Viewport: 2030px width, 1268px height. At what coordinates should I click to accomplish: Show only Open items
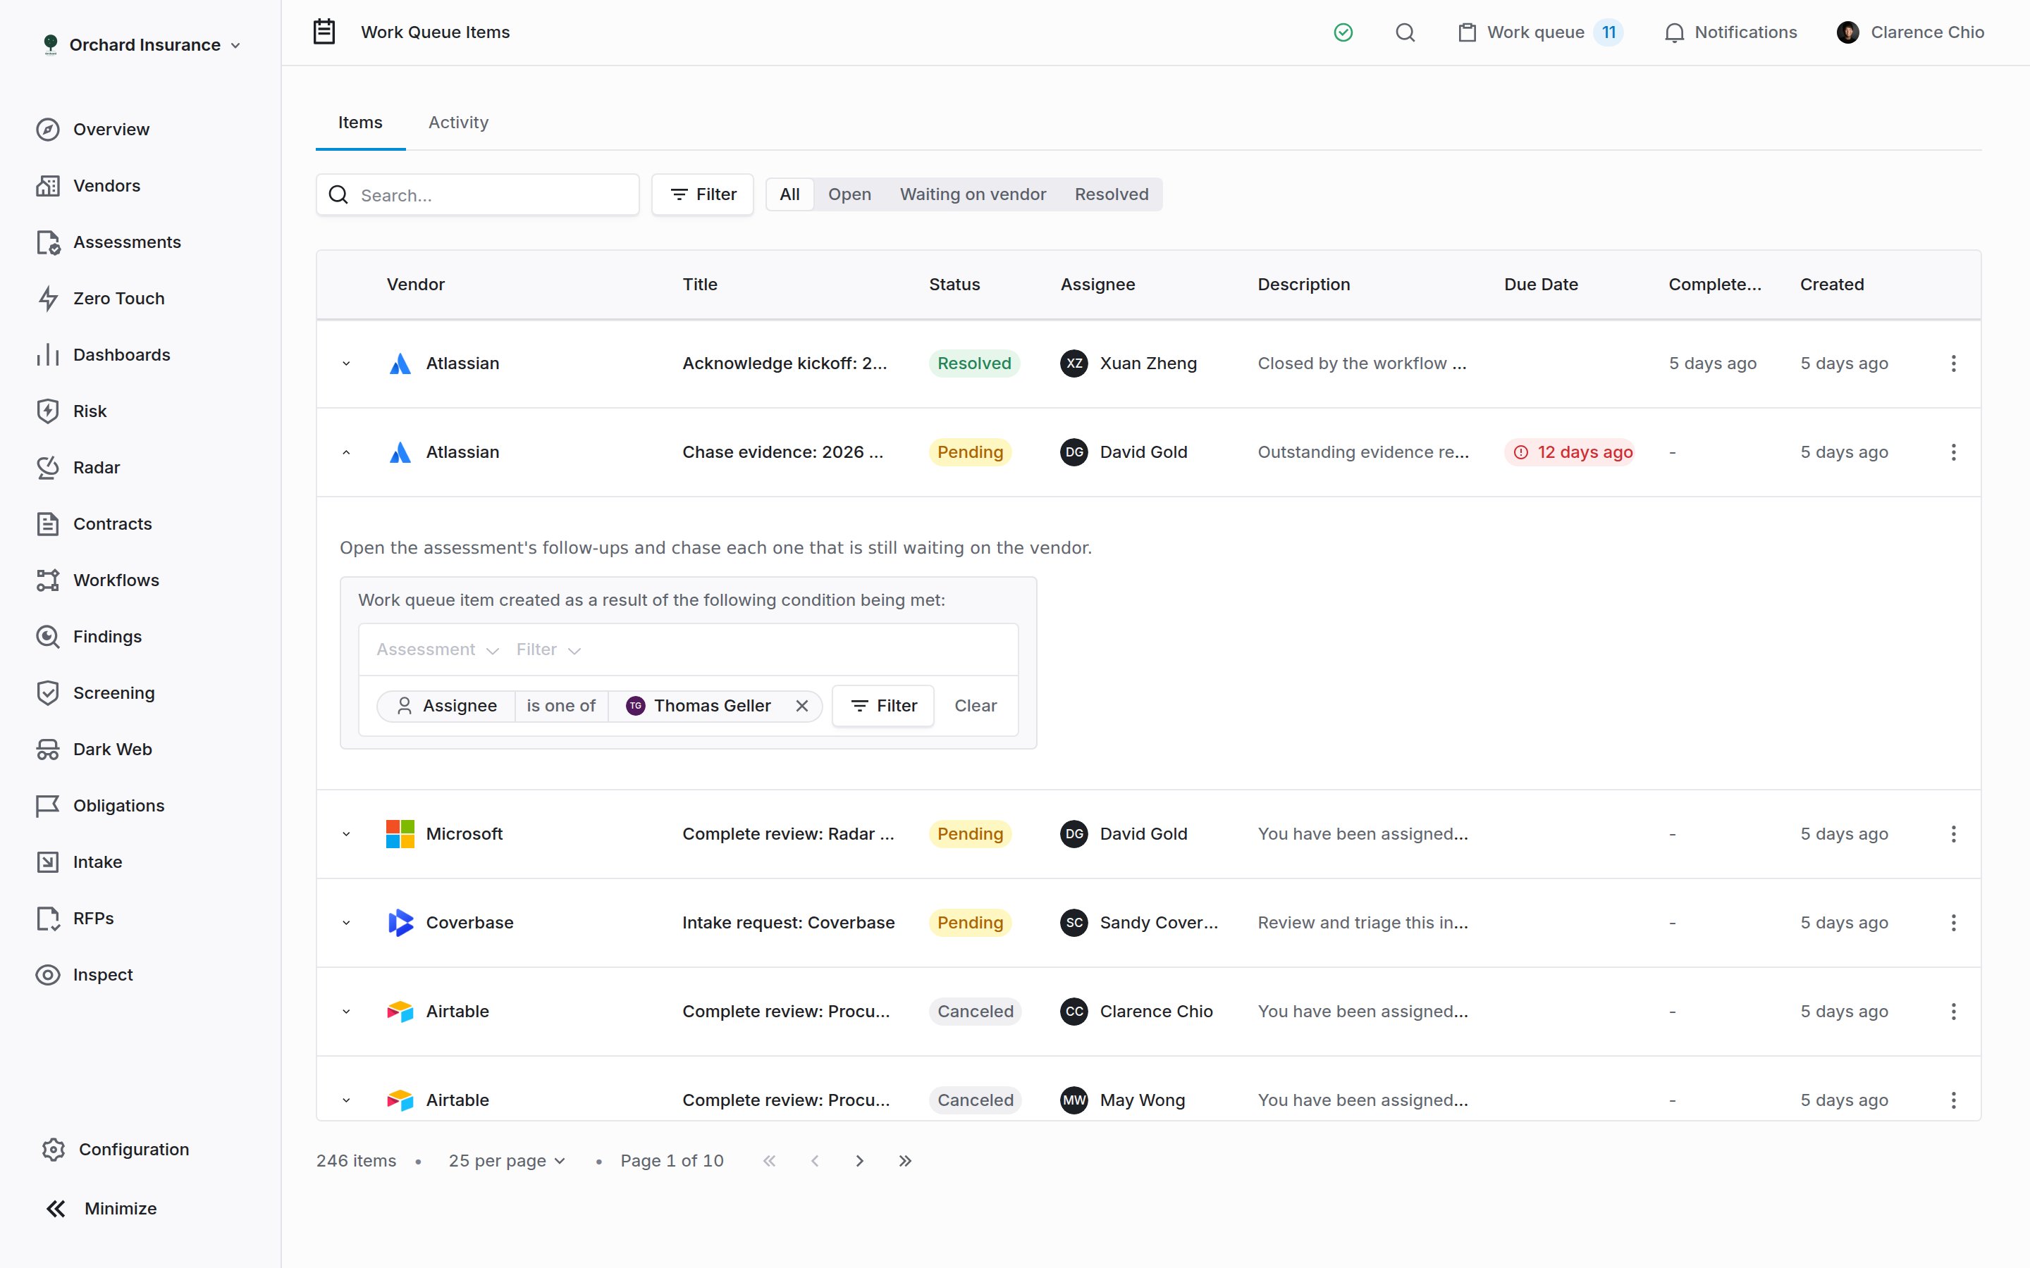coord(849,194)
